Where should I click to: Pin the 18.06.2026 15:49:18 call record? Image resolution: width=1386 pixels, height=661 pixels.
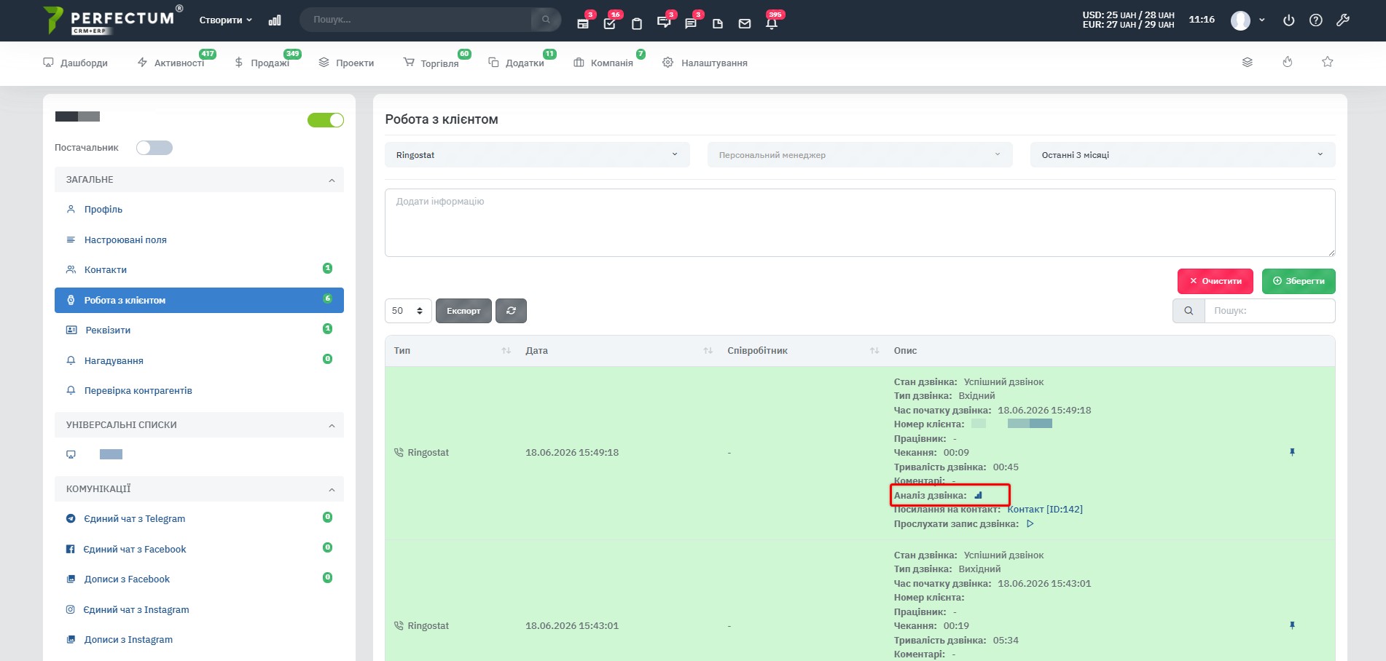point(1292,452)
